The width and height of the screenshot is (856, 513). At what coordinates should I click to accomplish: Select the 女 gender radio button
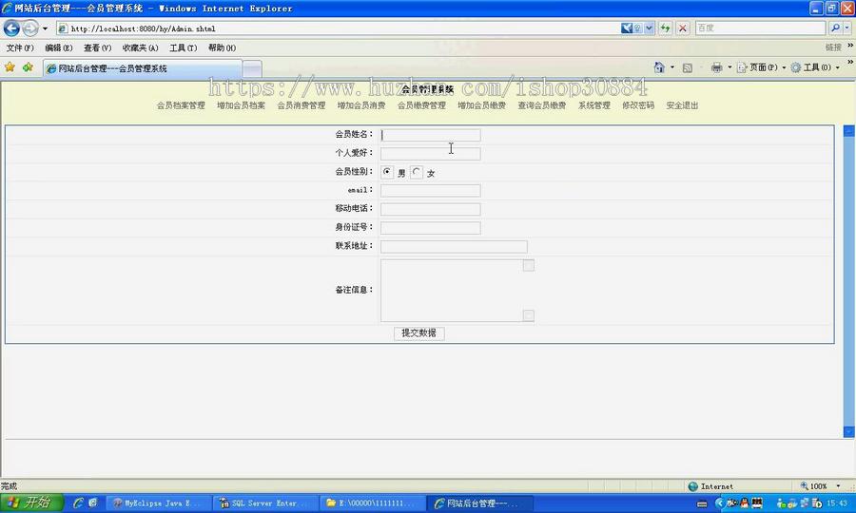coord(417,172)
